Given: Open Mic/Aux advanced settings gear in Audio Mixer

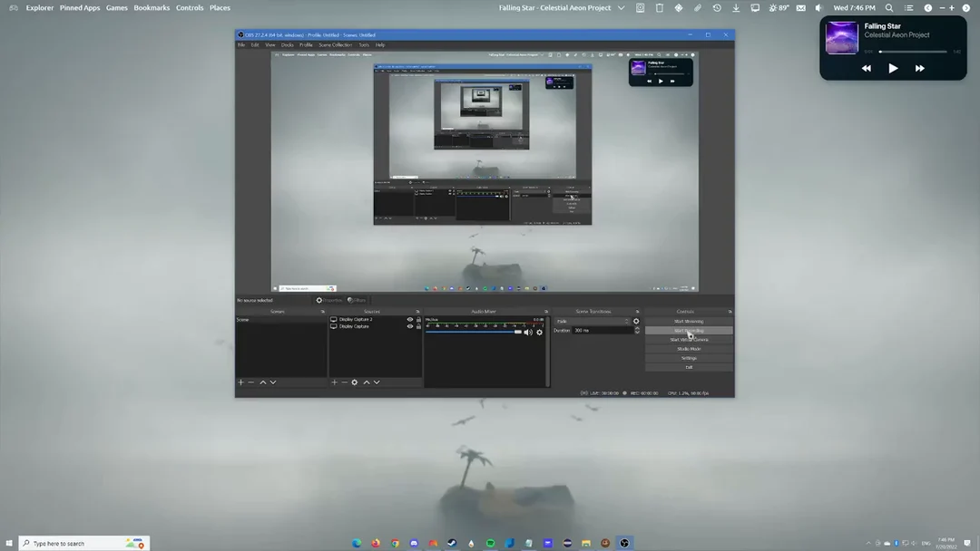Looking at the screenshot, I should [x=539, y=333].
